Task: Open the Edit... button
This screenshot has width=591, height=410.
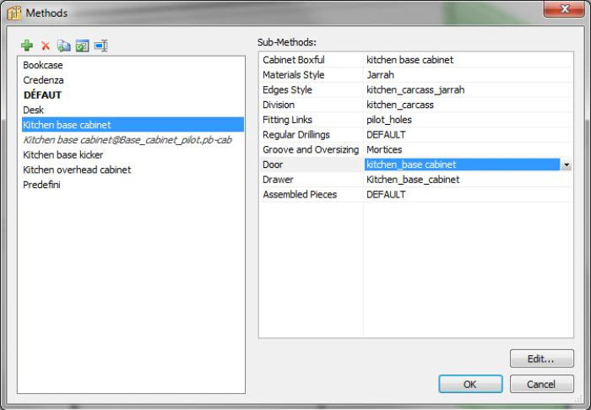Action: pos(541,359)
